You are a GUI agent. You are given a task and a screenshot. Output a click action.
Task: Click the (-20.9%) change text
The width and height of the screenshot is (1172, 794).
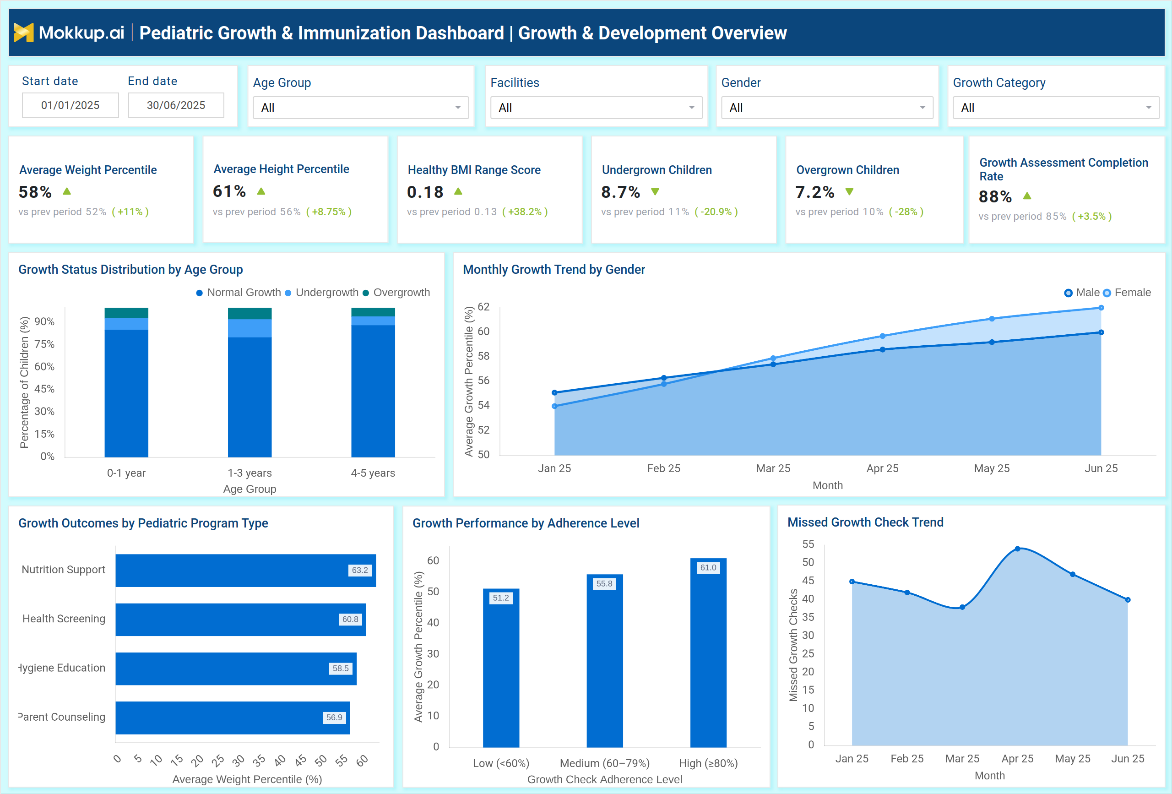[x=716, y=212]
